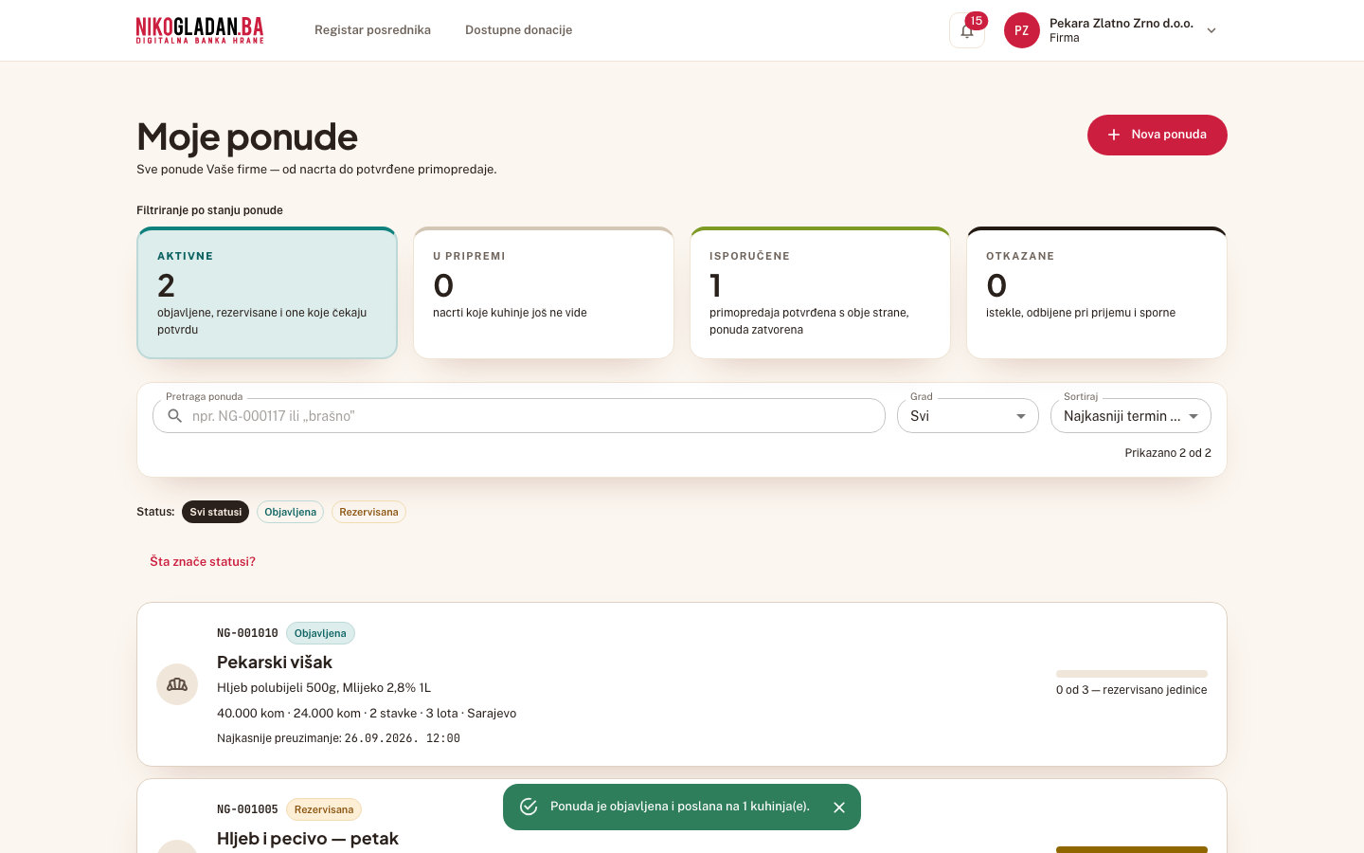Filter by Rezervisana status chip
The width and height of the screenshot is (1364, 853).
pos(368,512)
